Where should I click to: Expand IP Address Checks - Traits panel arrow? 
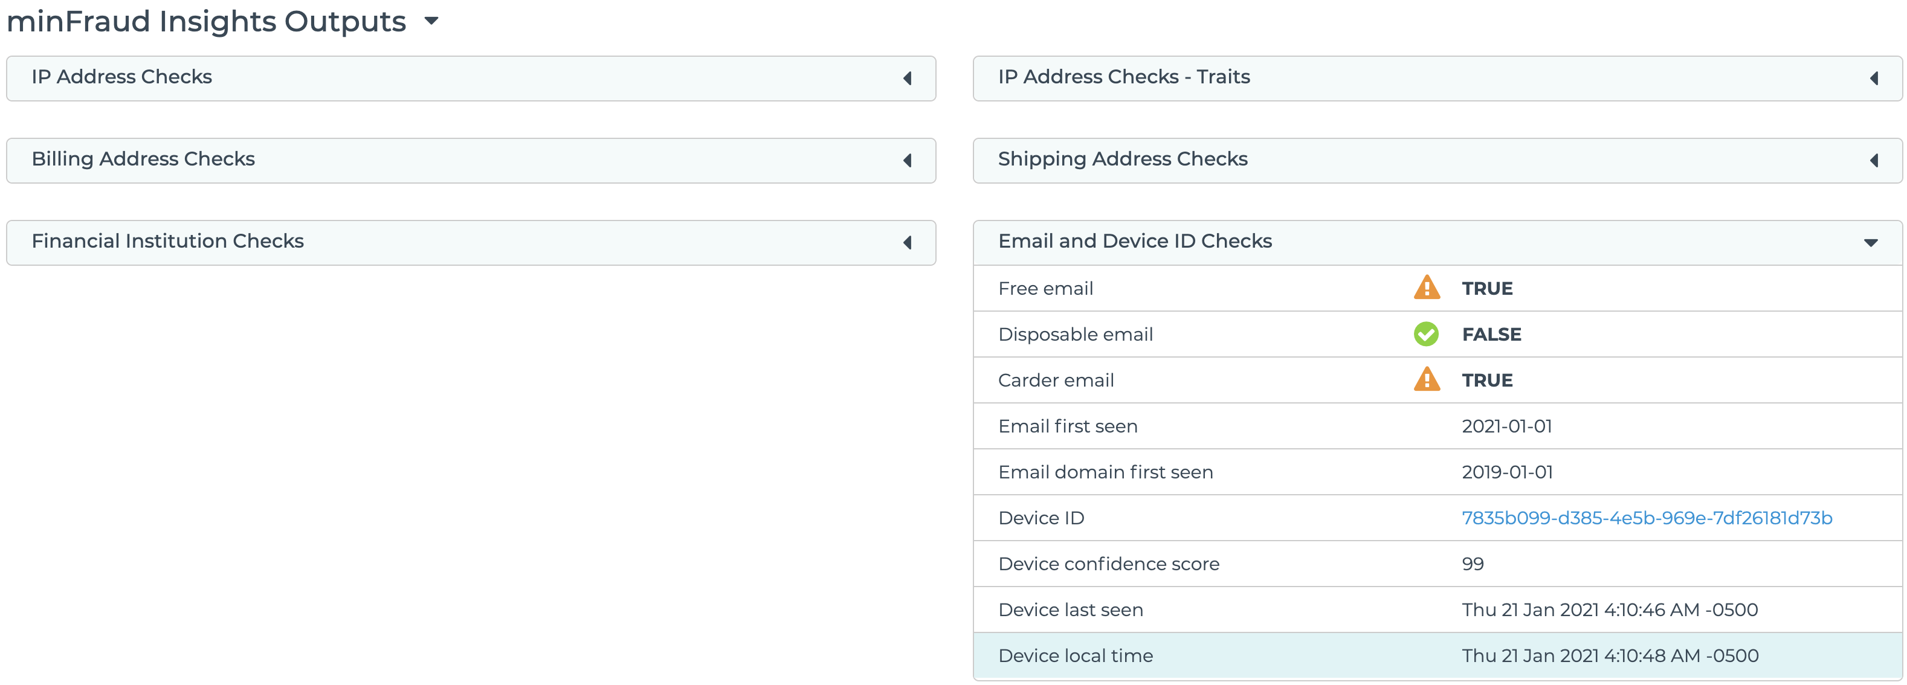click(1873, 79)
